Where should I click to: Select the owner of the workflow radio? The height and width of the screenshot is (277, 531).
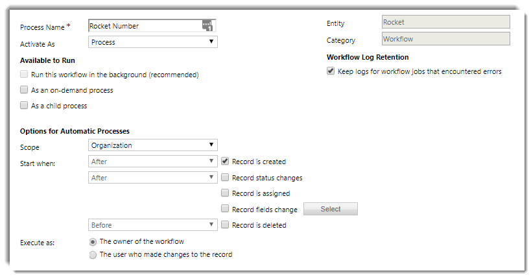pyautogui.click(x=93, y=241)
